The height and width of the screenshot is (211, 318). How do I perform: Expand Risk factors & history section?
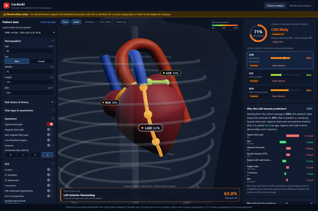29,102
